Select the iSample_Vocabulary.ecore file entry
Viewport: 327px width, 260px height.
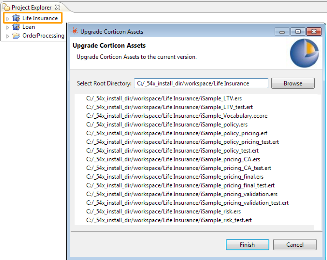[176, 116]
